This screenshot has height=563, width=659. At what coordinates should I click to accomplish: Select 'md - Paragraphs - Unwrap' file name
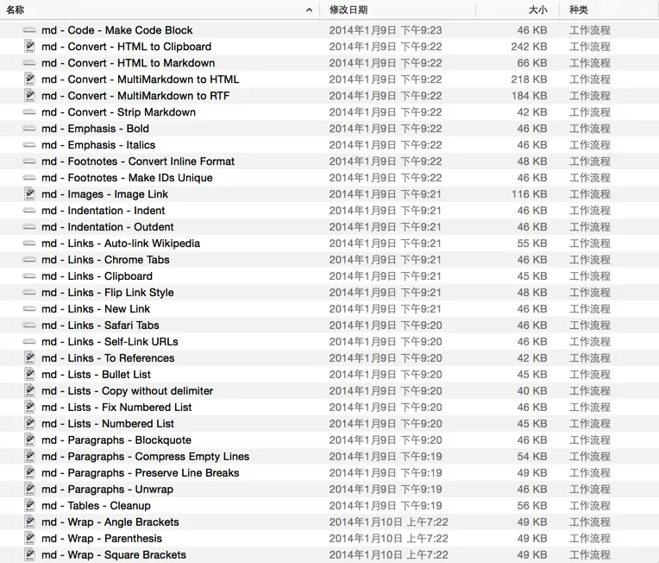coord(107,490)
